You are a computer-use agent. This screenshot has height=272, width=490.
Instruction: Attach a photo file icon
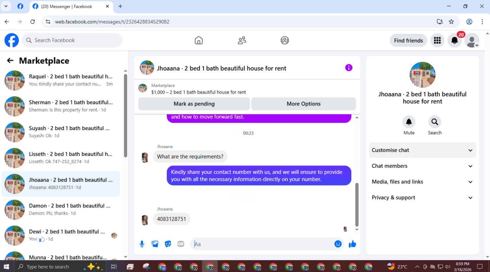click(155, 244)
